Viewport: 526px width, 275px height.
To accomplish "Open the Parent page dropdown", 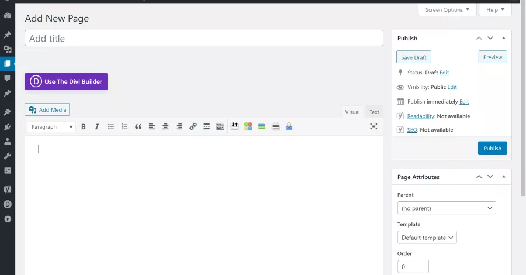I will [447, 208].
